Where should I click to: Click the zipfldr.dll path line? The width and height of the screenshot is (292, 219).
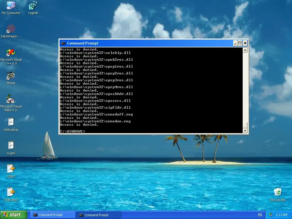click(95, 108)
